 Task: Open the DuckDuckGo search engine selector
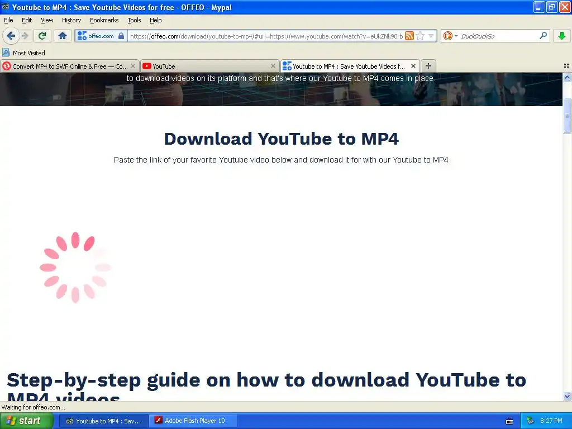[450, 36]
